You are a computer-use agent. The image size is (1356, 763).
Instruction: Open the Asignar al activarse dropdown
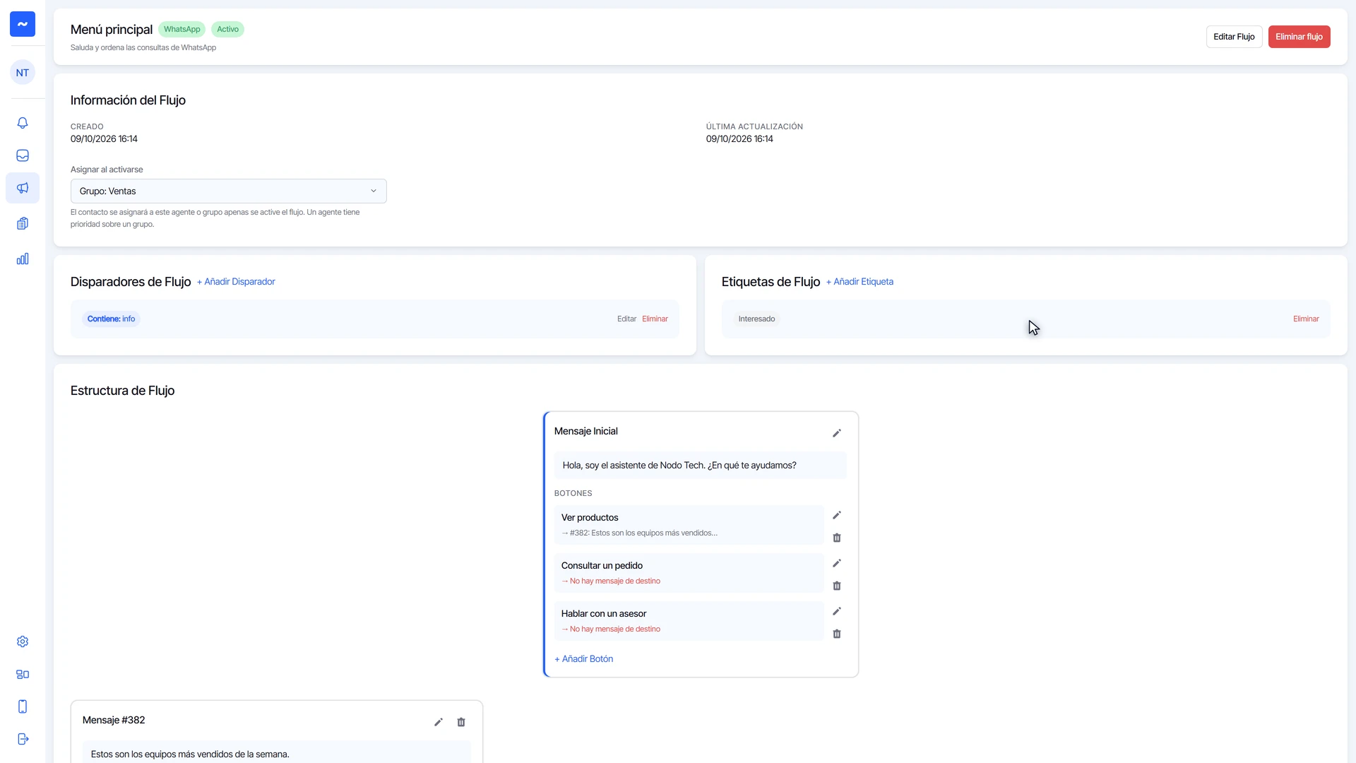click(229, 191)
